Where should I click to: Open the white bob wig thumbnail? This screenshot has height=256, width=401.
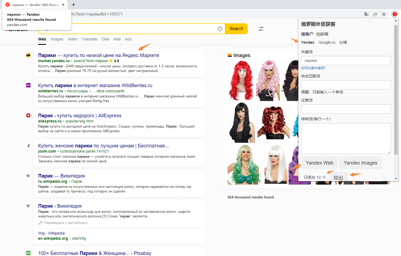coord(276,164)
